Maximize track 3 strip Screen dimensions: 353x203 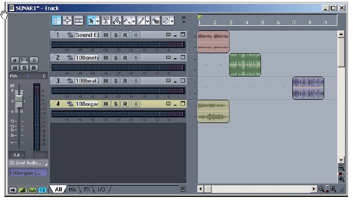(x=183, y=80)
